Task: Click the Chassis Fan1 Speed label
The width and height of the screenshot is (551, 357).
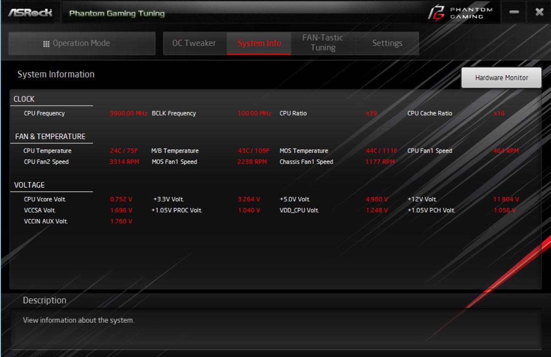Action: pos(306,162)
